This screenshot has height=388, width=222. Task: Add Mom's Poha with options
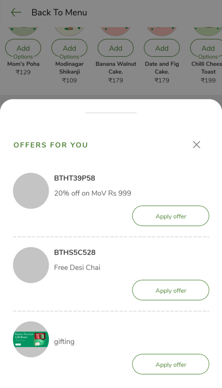tap(23, 48)
